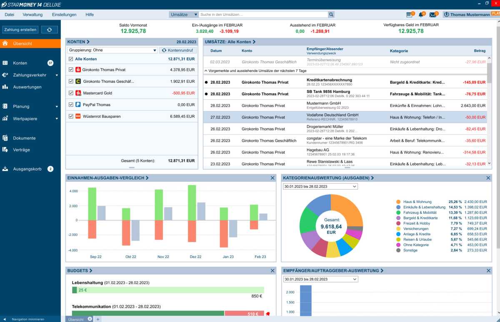Click the Suche in den Umsätzen field

[x=263, y=15]
